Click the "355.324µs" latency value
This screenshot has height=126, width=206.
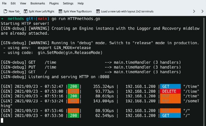[103, 87]
